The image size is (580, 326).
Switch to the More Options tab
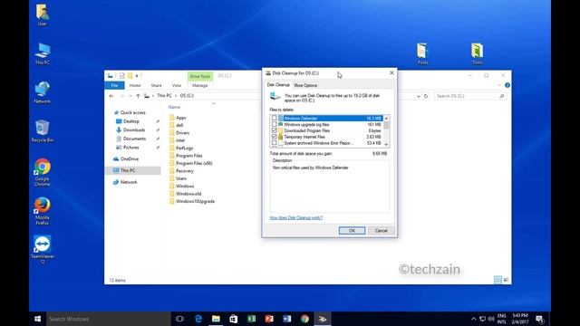(305, 85)
